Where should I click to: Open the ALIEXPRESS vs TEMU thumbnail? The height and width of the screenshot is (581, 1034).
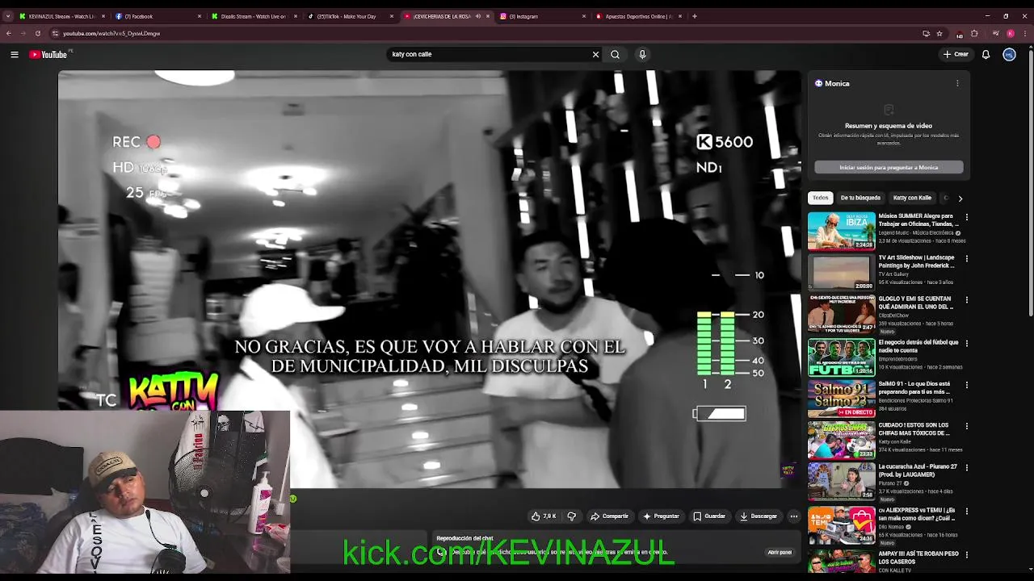click(x=842, y=525)
